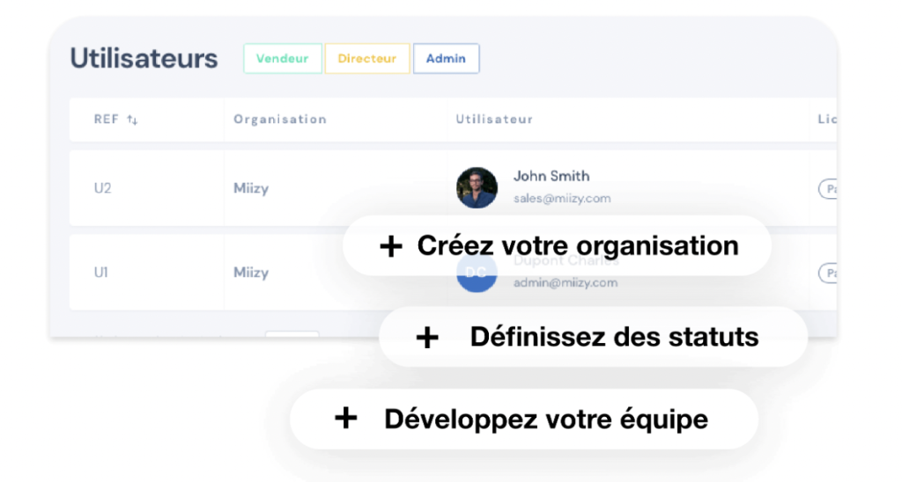Select the U2 reference row cell

(102, 188)
